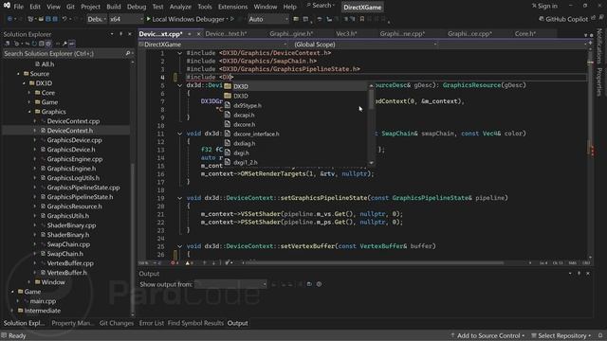Screen dimensions: 607x341
Task: Choose dxgi.h from autocomplete list
Action: (241, 153)
